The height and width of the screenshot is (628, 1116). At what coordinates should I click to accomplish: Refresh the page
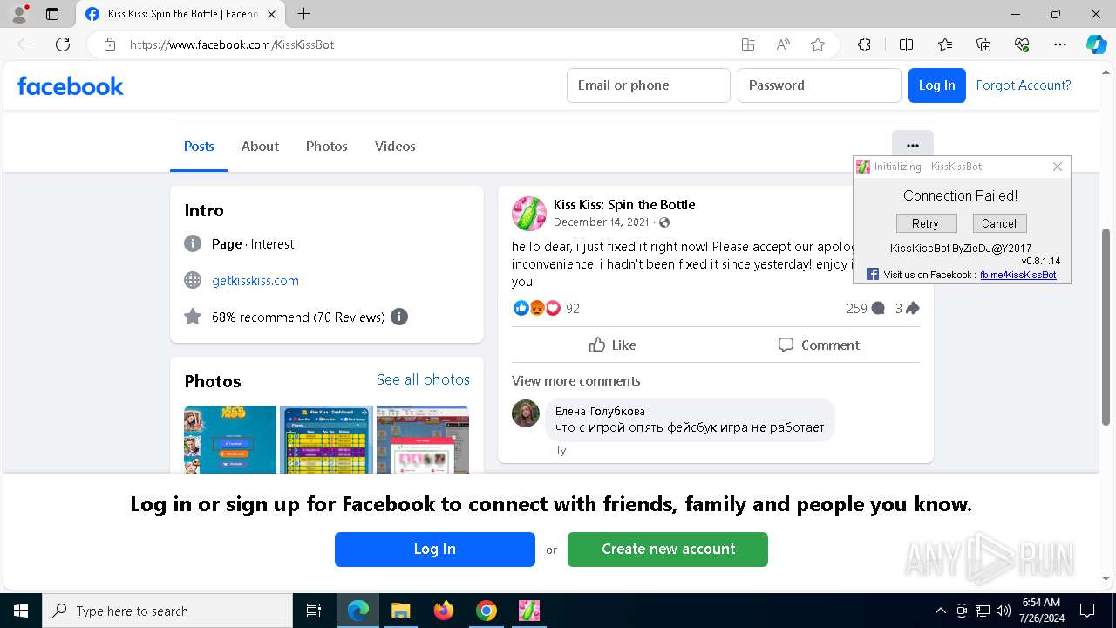click(x=63, y=44)
